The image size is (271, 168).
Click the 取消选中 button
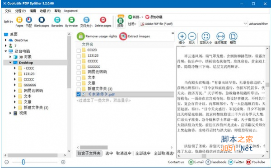coord(124,153)
